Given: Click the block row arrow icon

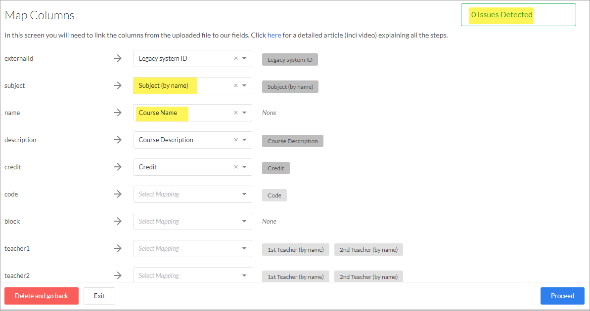Looking at the screenshot, I should coord(118,221).
